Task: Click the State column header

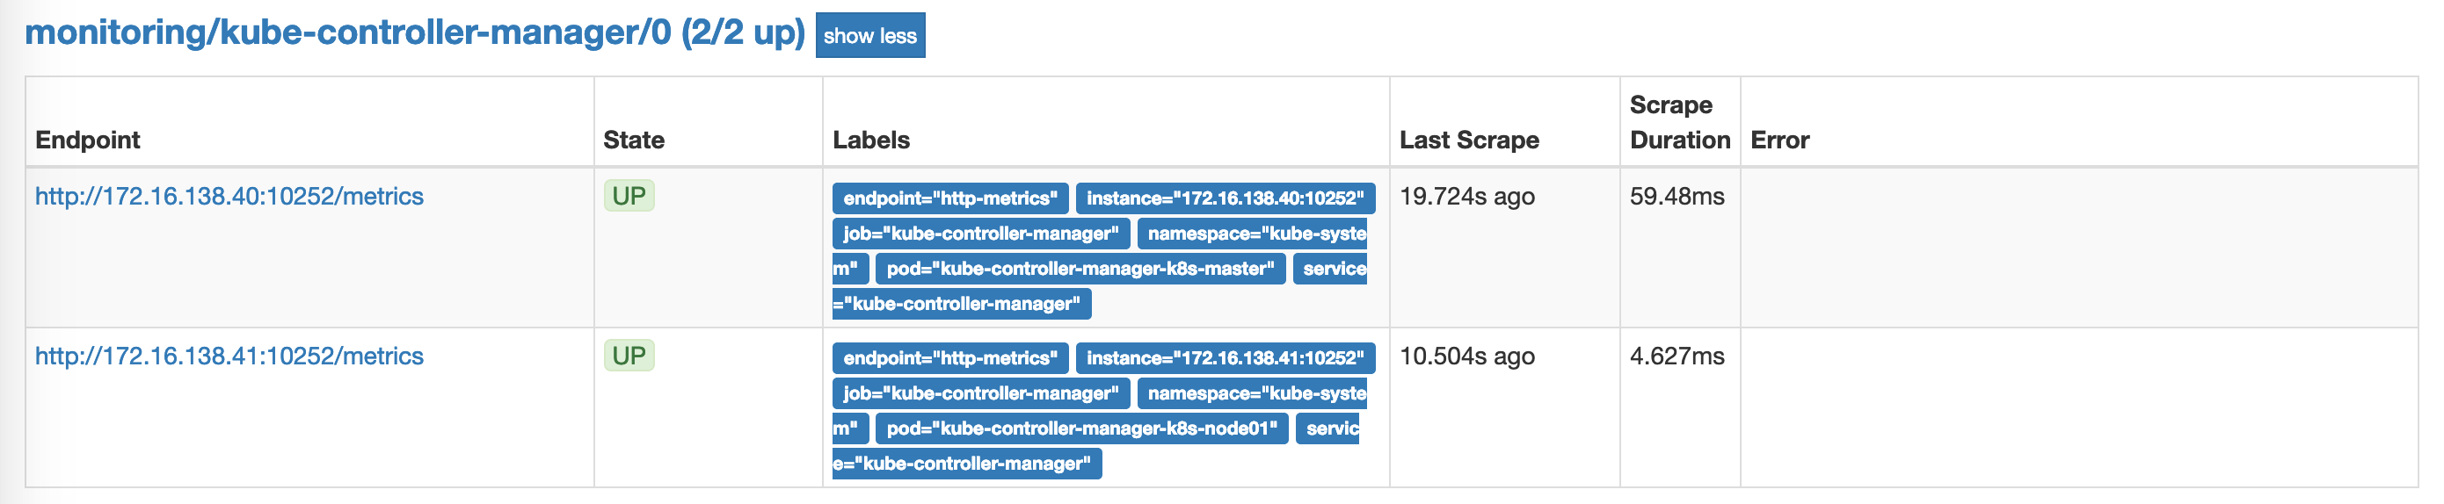Action: [x=634, y=140]
